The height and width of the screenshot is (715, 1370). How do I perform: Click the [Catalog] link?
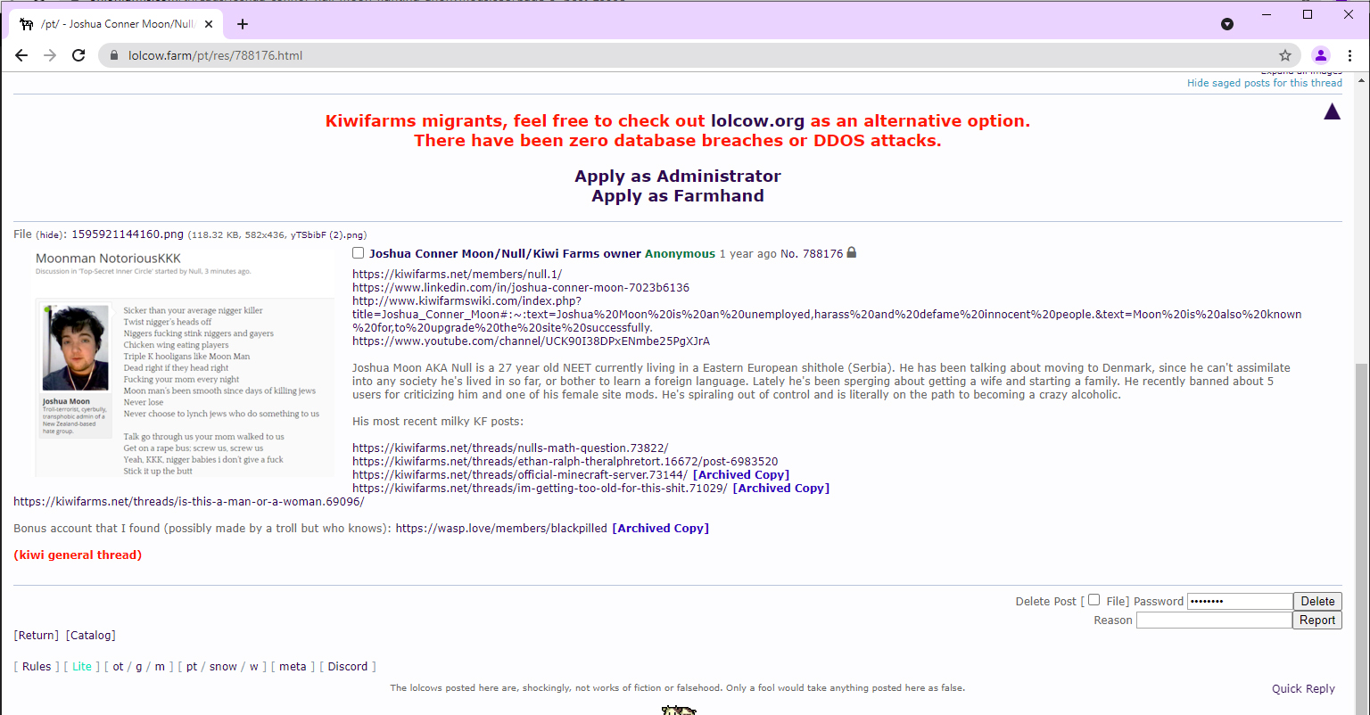(x=91, y=636)
